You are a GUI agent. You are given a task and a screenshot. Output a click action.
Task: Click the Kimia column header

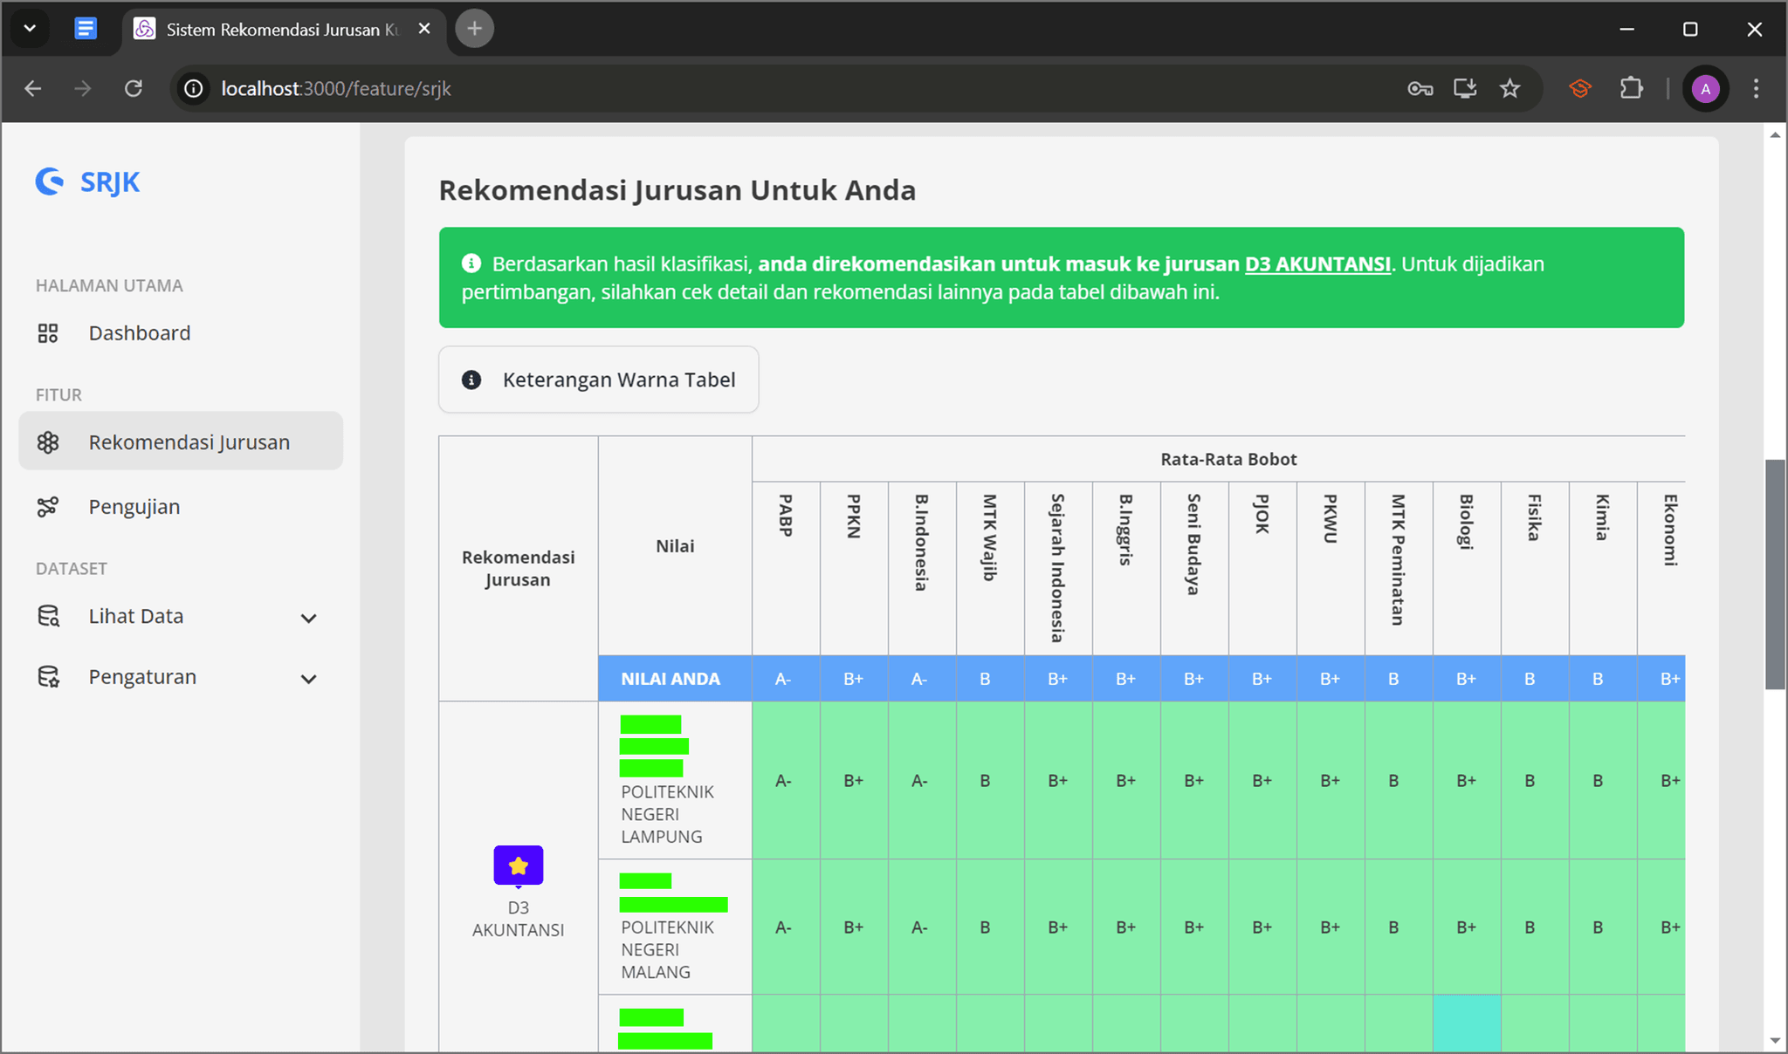tap(1603, 568)
